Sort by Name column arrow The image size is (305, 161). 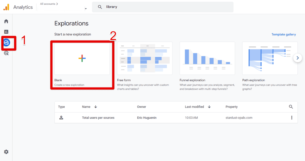pyautogui.click(x=96, y=107)
